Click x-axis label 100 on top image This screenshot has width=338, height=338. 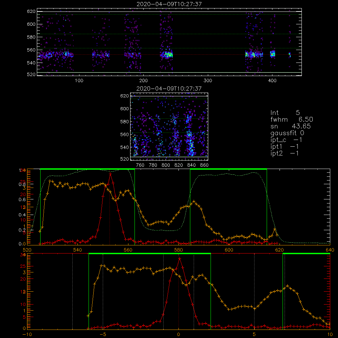point(79,81)
